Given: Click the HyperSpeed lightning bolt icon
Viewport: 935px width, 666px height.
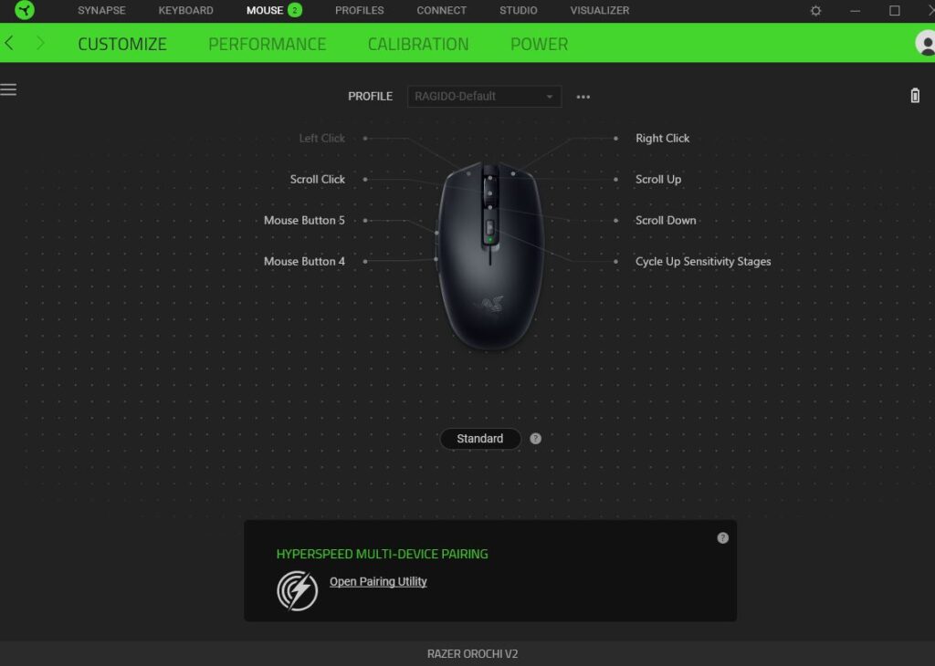Looking at the screenshot, I should click(x=297, y=590).
